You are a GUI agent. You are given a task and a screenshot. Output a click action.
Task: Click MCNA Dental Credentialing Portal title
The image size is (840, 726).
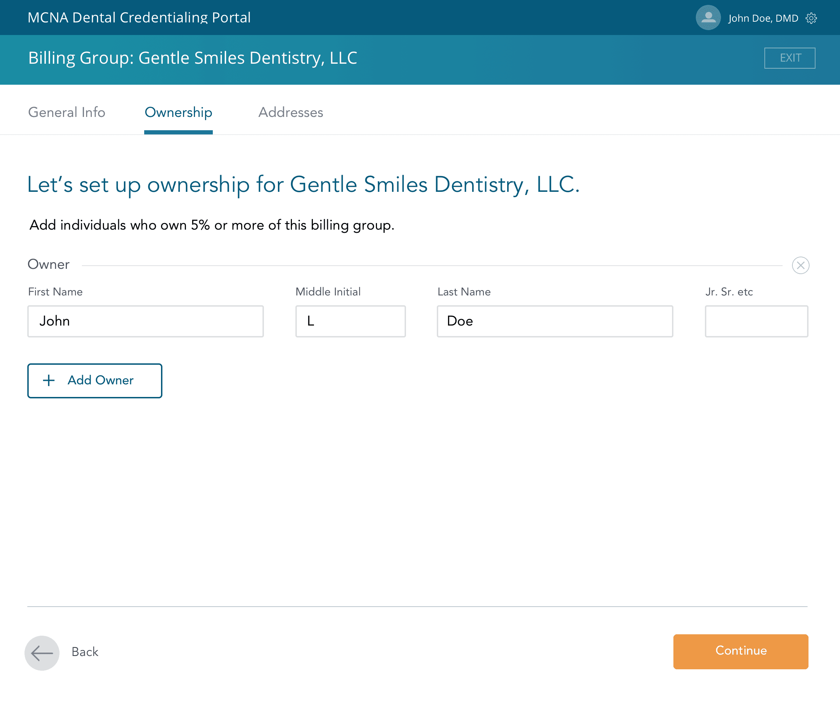(x=139, y=18)
